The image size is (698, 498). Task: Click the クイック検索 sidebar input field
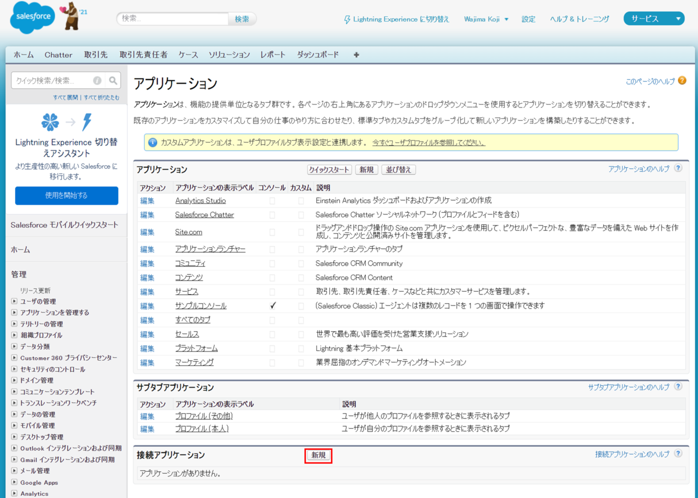54,81
